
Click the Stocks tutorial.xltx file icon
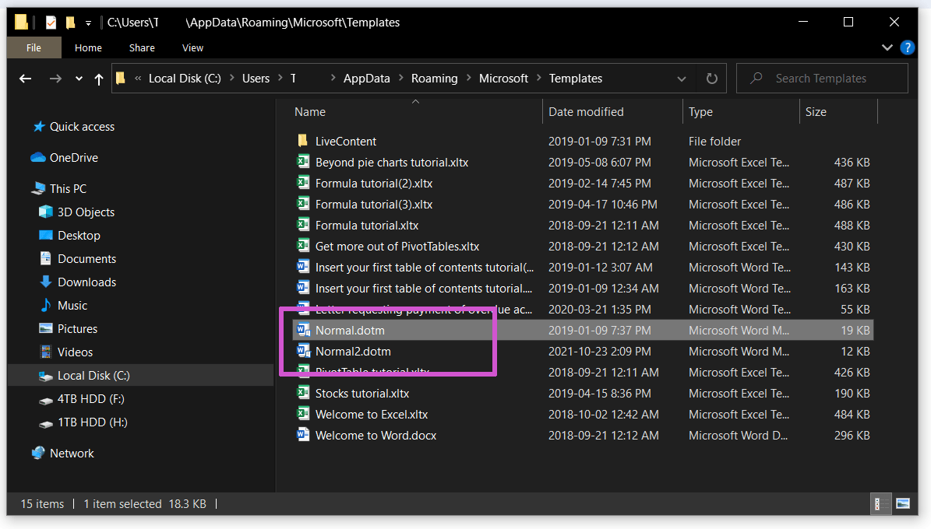pyautogui.click(x=303, y=393)
